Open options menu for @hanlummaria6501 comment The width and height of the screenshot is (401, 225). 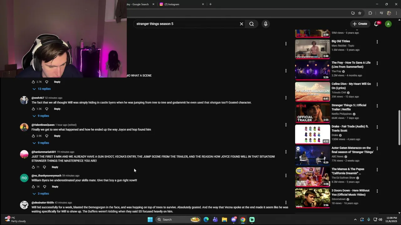[286, 152]
